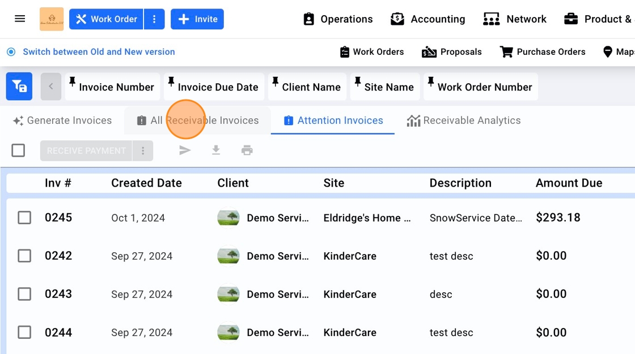The width and height of the screenshot is (635, 354).
Task: Click the print invoices icon
Action: (247, 150)
